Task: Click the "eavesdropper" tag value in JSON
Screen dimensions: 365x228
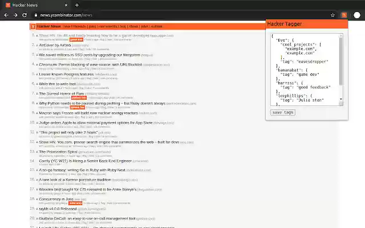Action: point(313,62)
